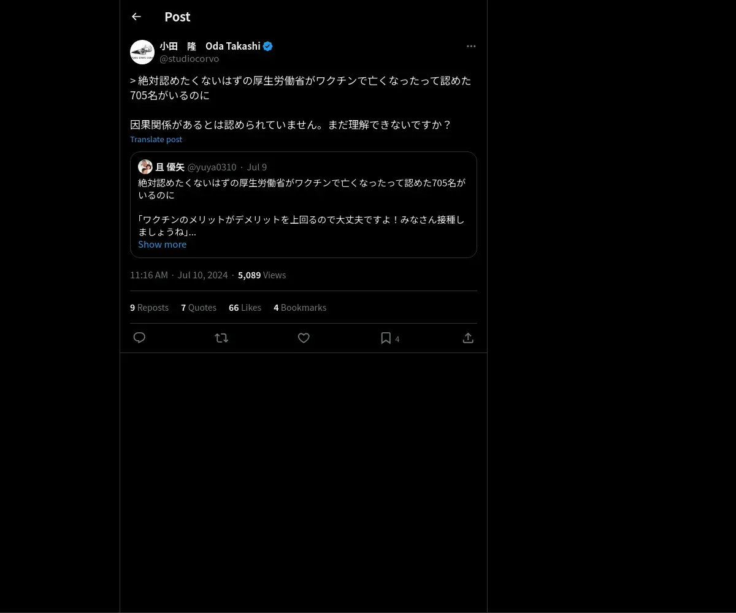Repost using the retweet arrows icon

pyautogui.click(x=221, y=338)
